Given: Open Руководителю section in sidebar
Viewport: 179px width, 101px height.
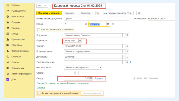Looking at the screenshot, I should tap(18, 11).
